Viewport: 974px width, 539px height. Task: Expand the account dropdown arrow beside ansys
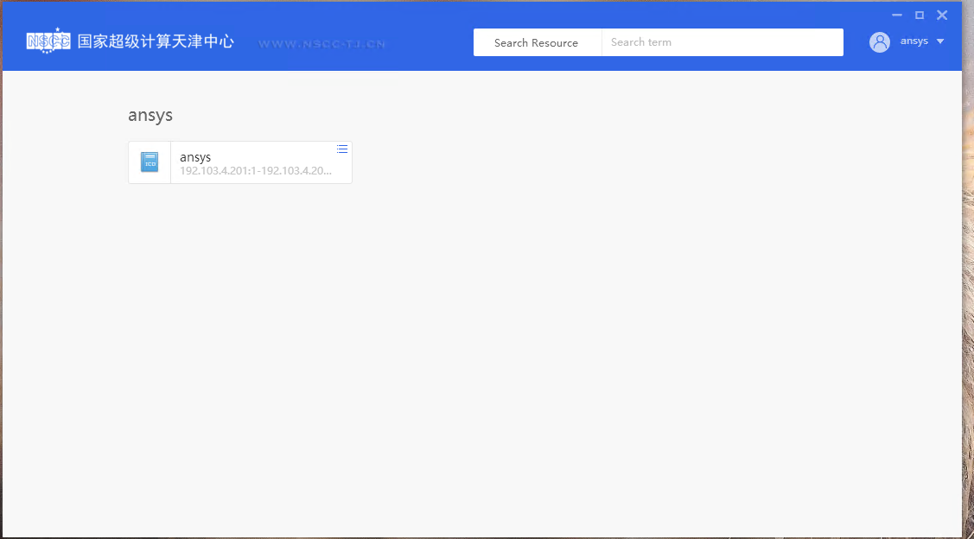(x=940, y=41)
